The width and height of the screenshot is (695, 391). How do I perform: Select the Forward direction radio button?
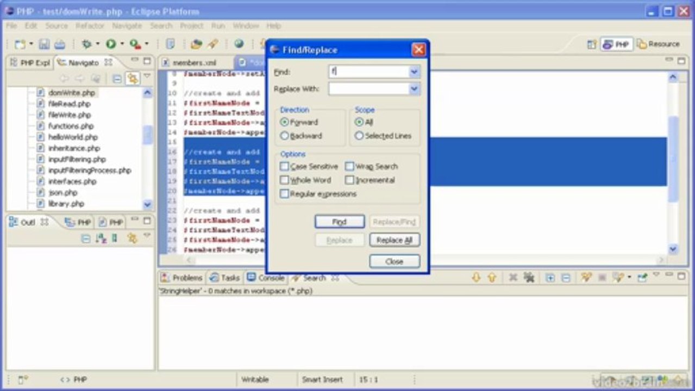(x=284, y=122)
